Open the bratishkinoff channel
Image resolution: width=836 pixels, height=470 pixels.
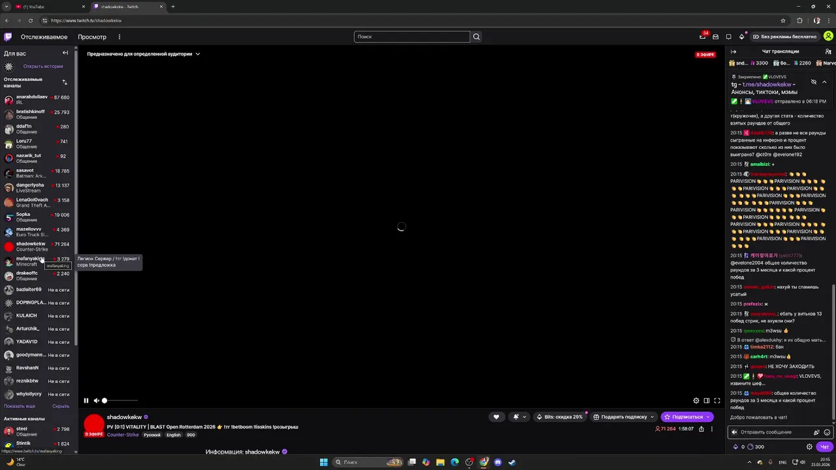tap(38, 114)
